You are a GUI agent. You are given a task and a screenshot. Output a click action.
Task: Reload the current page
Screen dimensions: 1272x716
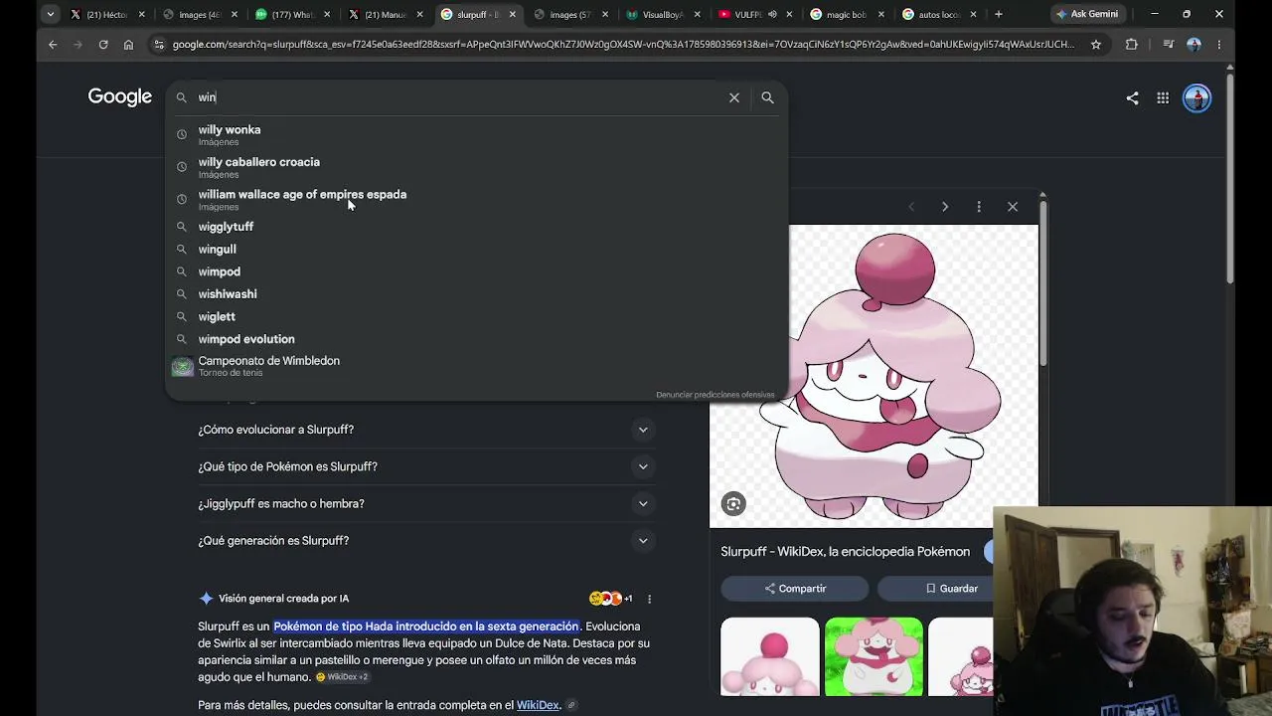[x=103, y=44]
